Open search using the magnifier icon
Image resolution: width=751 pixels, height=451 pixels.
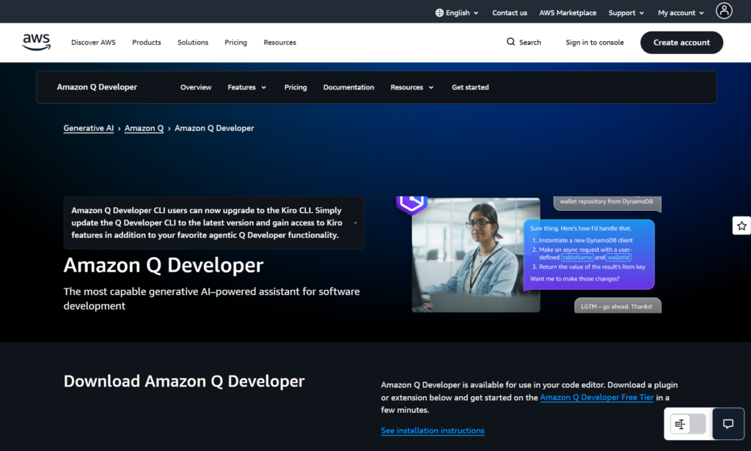[x=512, y=42]
